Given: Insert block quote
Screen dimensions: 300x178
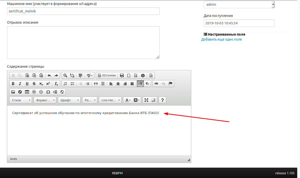Looking at the screenshot, I should tap(96, 84).
